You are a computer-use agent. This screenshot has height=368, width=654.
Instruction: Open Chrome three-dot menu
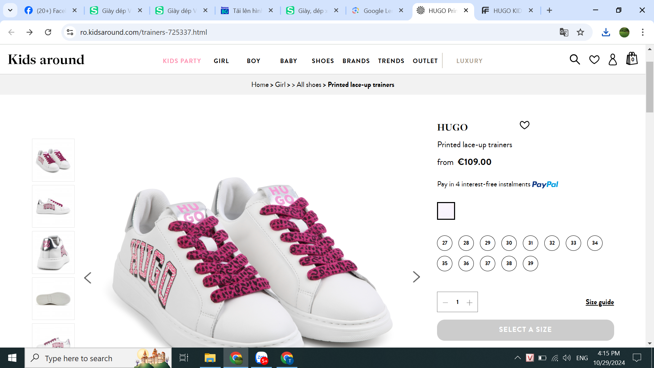click(x=643, y=32)
